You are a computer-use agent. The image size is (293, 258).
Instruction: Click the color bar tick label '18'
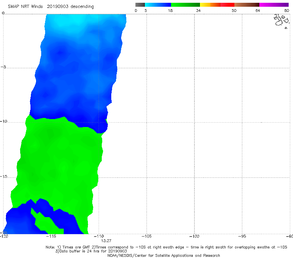(x=170, y=10)
